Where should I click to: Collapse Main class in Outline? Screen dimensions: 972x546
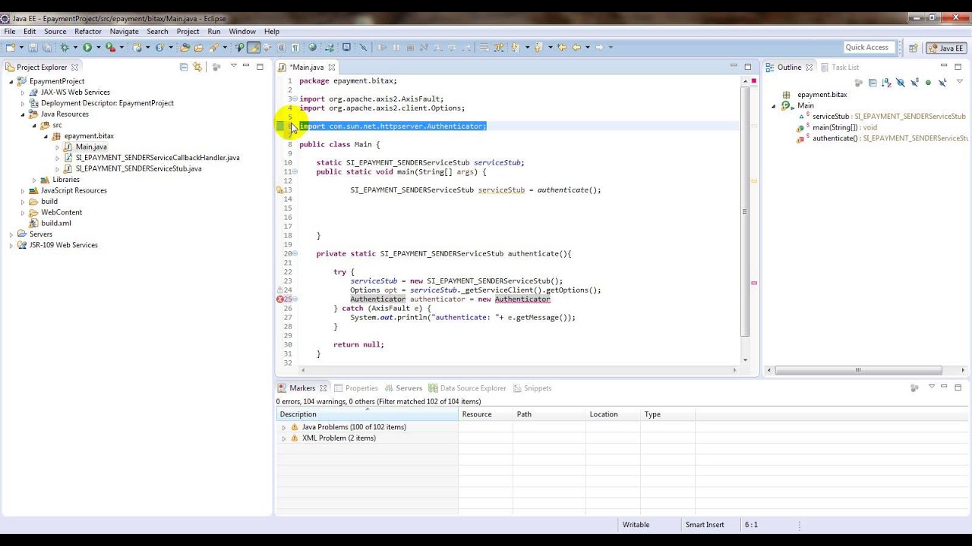click(774, 106)
